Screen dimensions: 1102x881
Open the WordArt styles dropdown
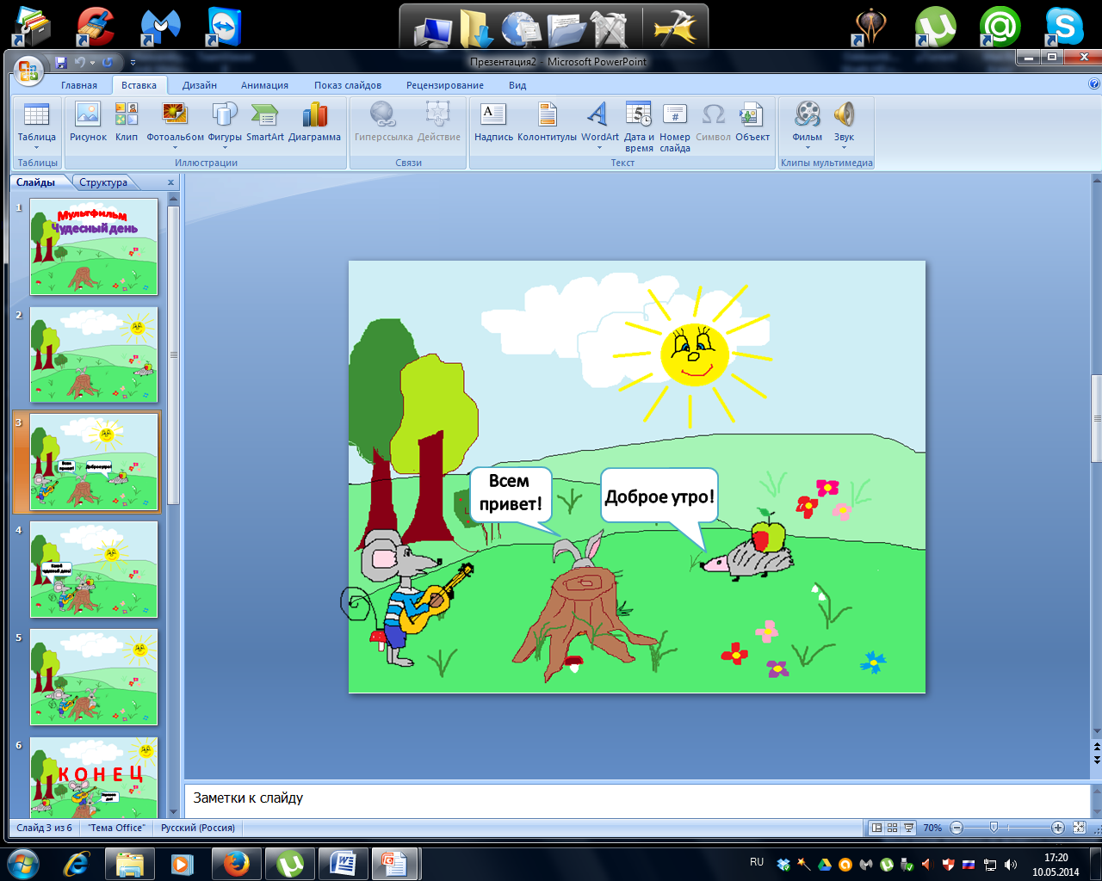click(x=600, y=147)
